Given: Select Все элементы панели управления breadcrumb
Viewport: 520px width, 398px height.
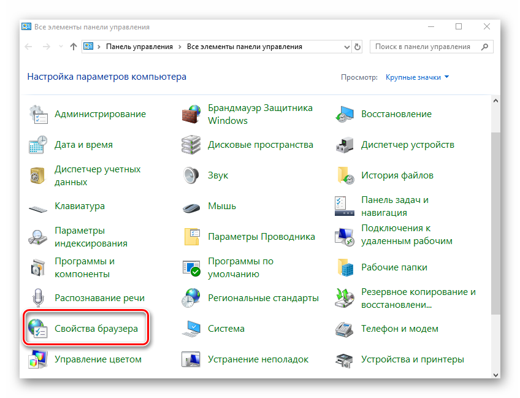Looking at the screenshot, I should click(x=244, y=47).
